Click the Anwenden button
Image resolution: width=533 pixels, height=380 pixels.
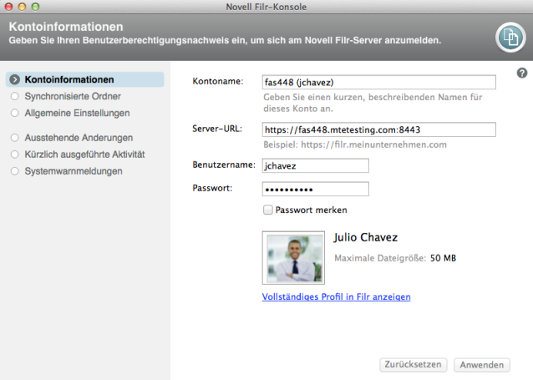point(482,365)
